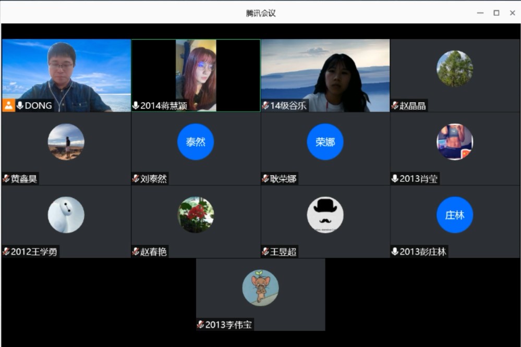Click the orange host icon beside DONG

tap(8, 106)
